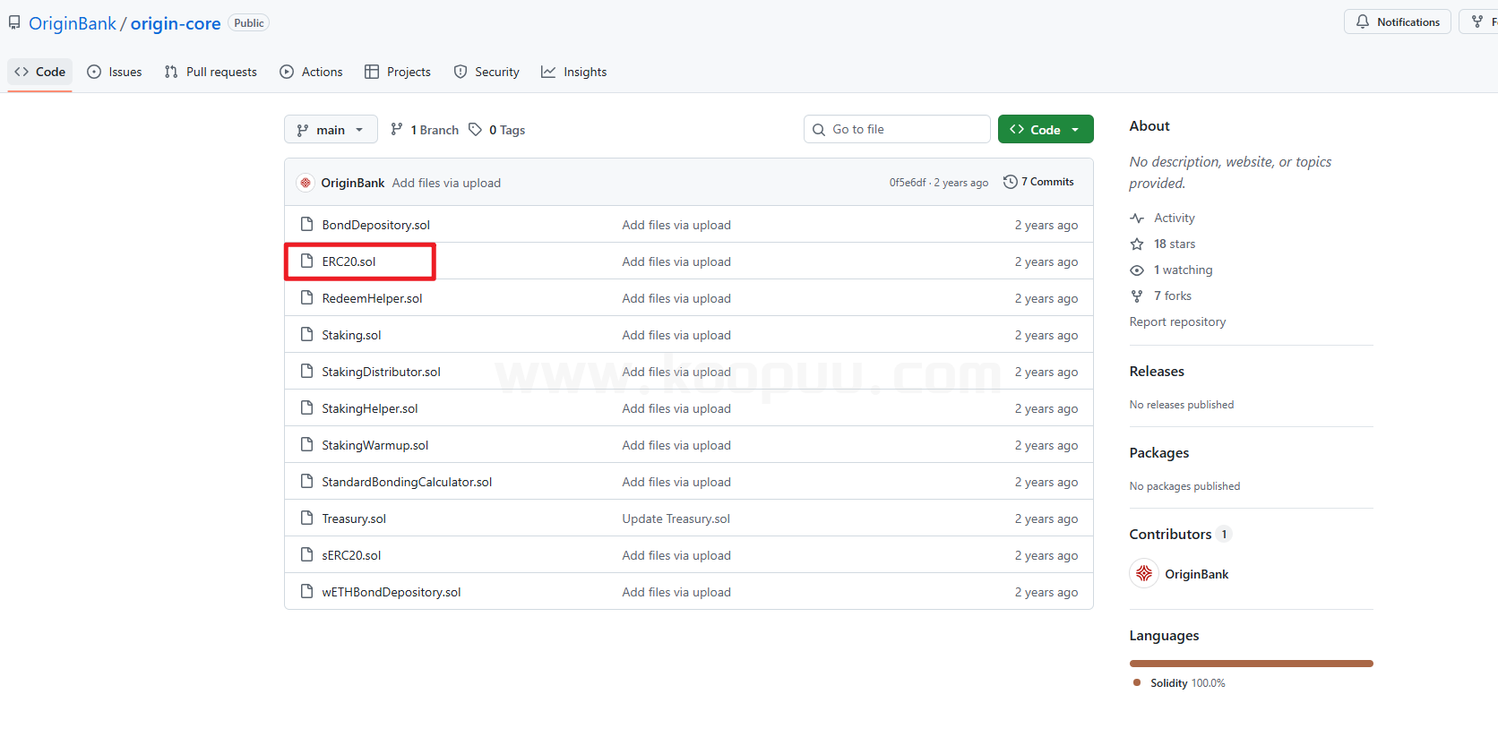Open the 'Update Treasury.sol' commit message
This screenshot has width=1498, height=737.
(x=676, y=518)
